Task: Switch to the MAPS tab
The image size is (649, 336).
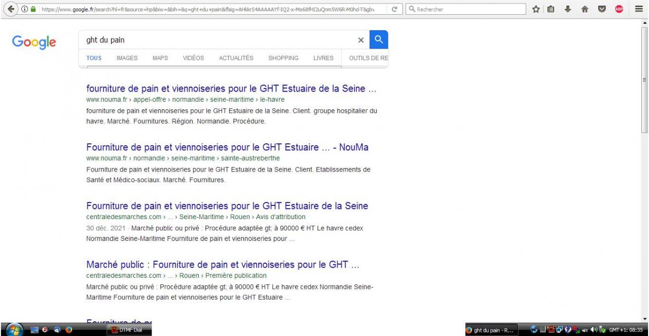Action: pyautogui.click(x=160, y=58)
